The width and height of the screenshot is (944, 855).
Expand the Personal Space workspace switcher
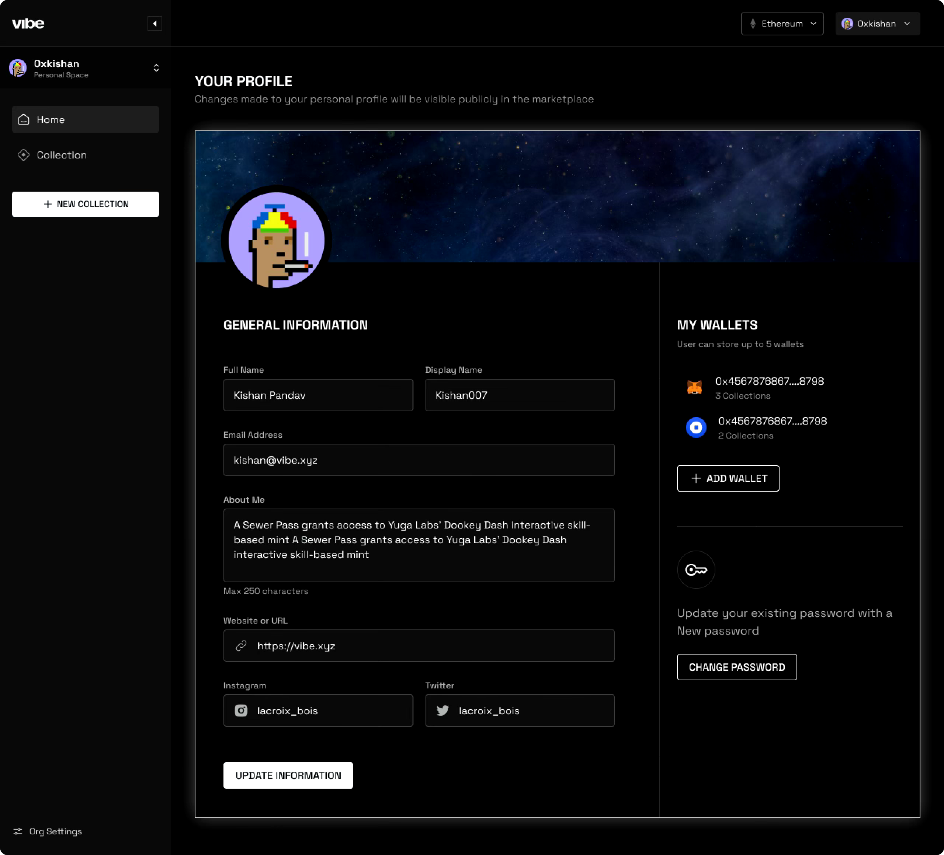click(156, 68)
